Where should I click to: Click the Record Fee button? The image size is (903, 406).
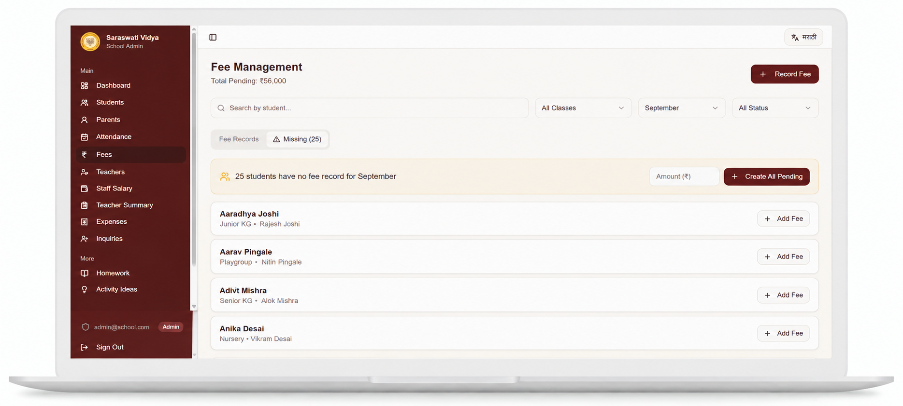[x=785, y=74]
